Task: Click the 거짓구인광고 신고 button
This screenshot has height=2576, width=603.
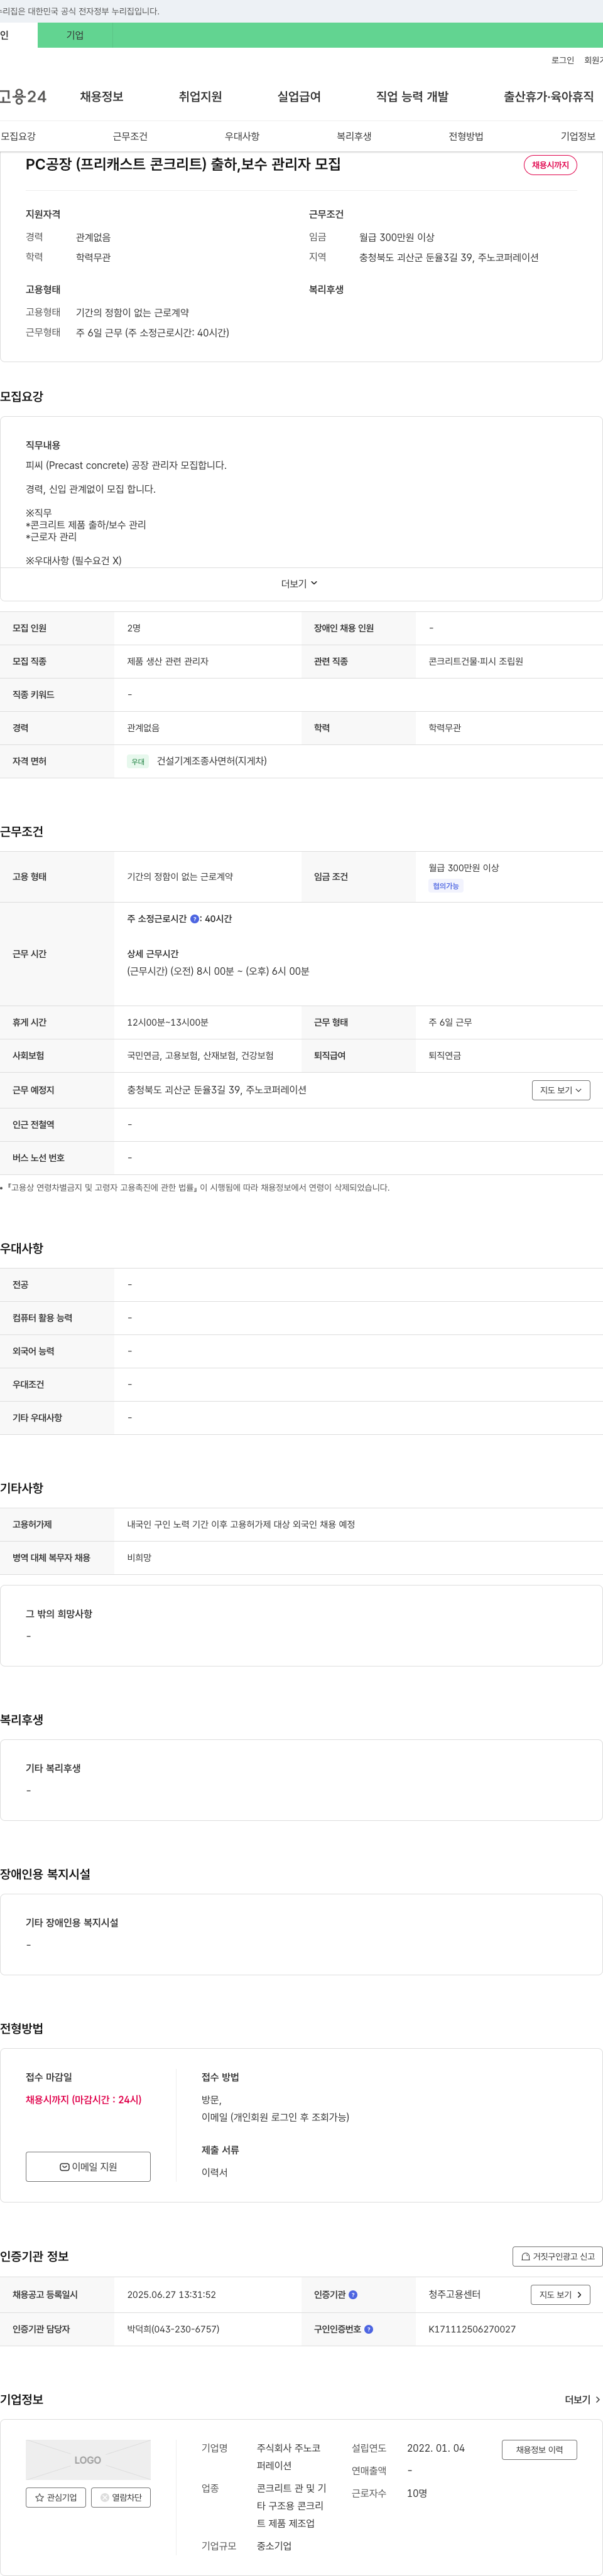Action: [557, 2256]
